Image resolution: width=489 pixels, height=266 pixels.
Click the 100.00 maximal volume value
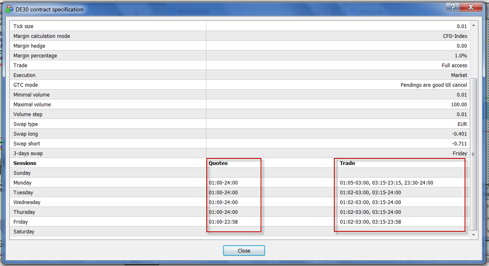click(459, 104)
